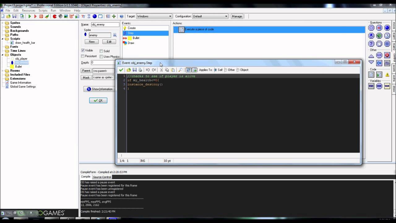Screen dimensions: 396x223
Task: Open the sprite selector menu for enemy
Action: coord(115,35)
